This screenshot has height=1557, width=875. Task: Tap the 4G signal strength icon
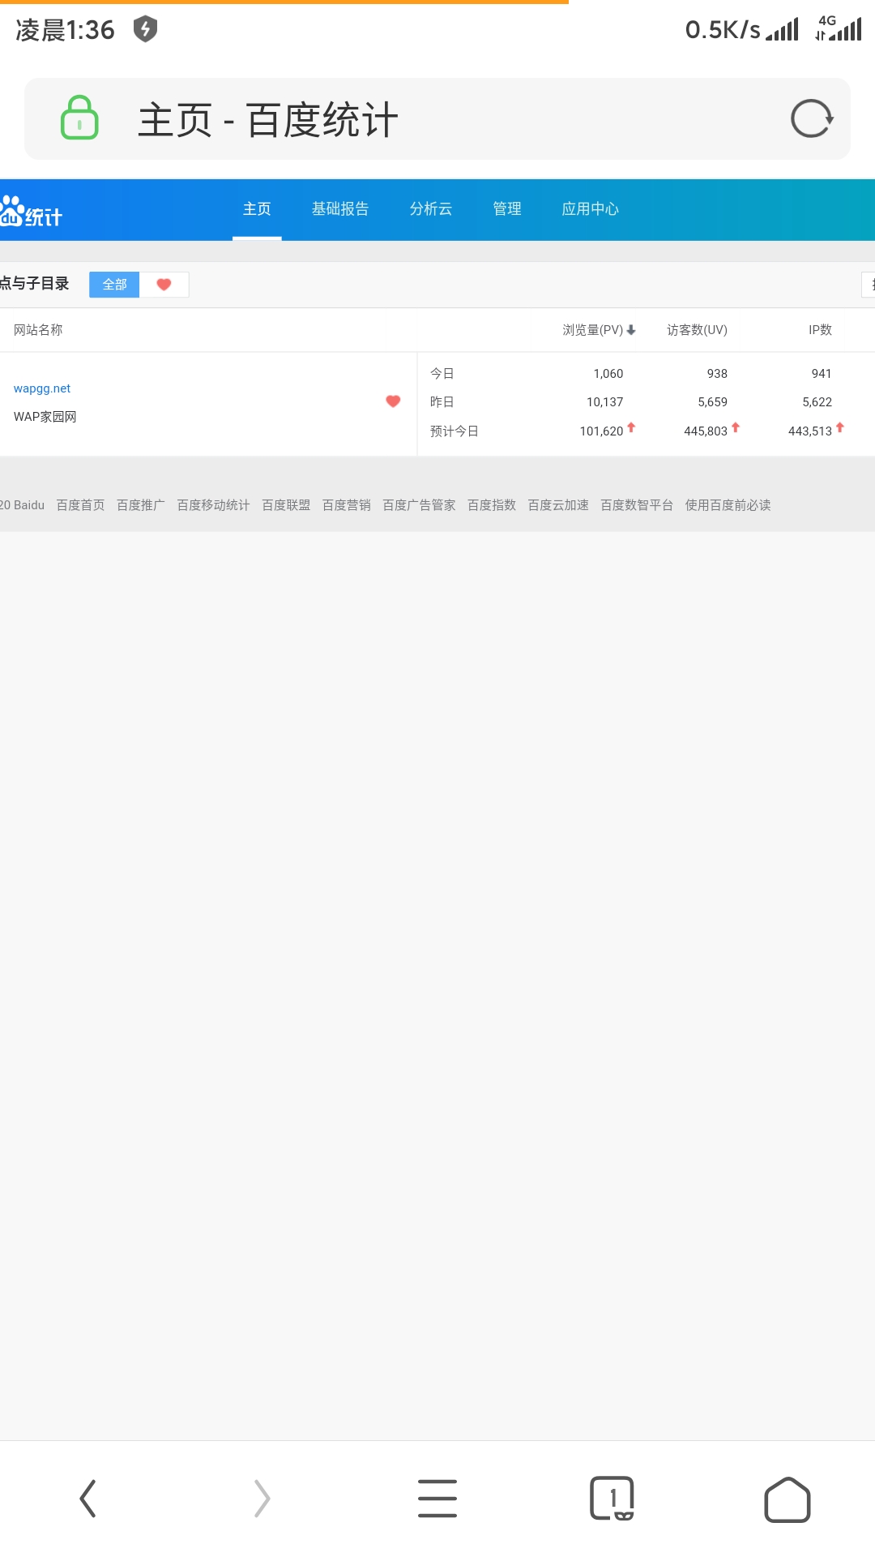[x=839, y=28]
